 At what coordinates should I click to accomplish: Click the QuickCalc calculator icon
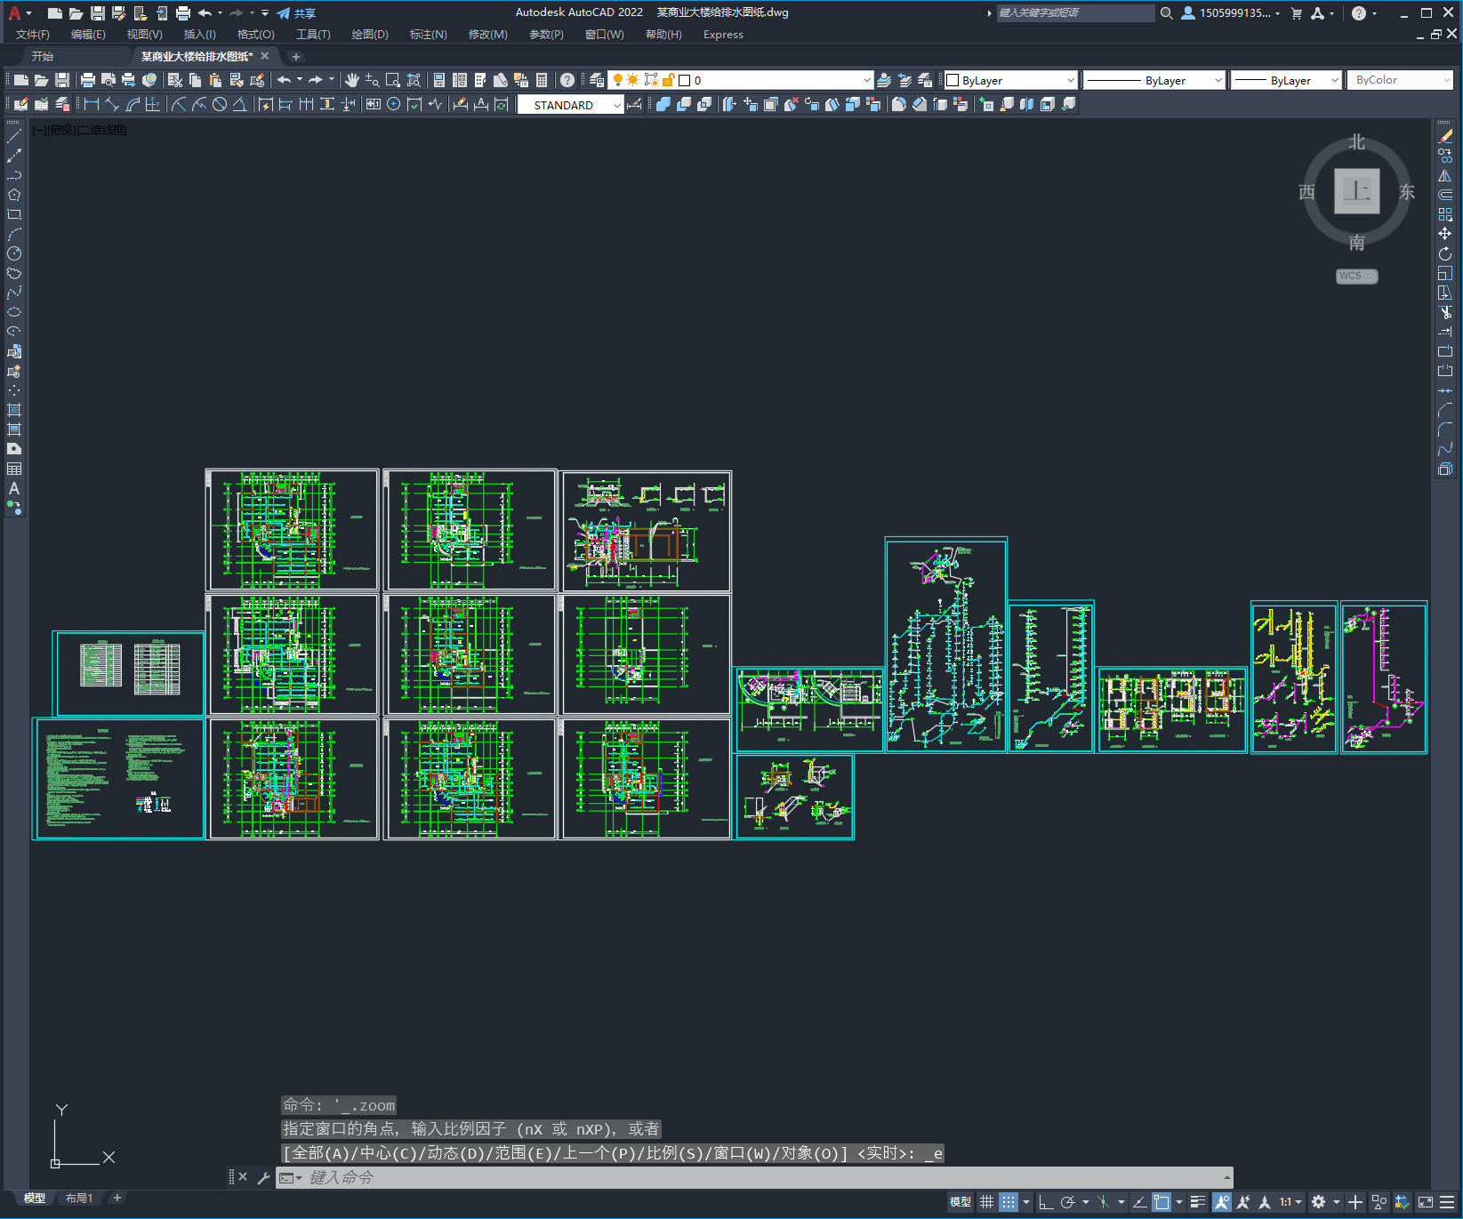click(542, 80)
